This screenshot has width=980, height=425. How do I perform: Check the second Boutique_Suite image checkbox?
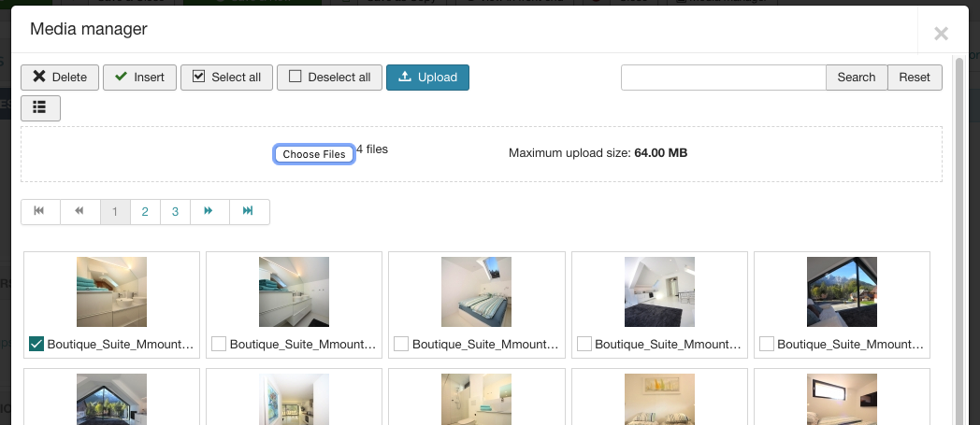click(x=219, y=345)
